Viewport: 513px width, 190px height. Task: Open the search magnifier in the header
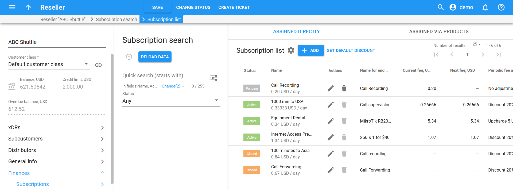click(441, 7)
